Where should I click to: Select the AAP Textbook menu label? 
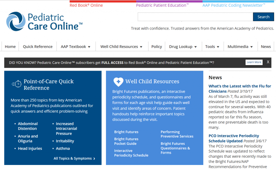[73, 46]
